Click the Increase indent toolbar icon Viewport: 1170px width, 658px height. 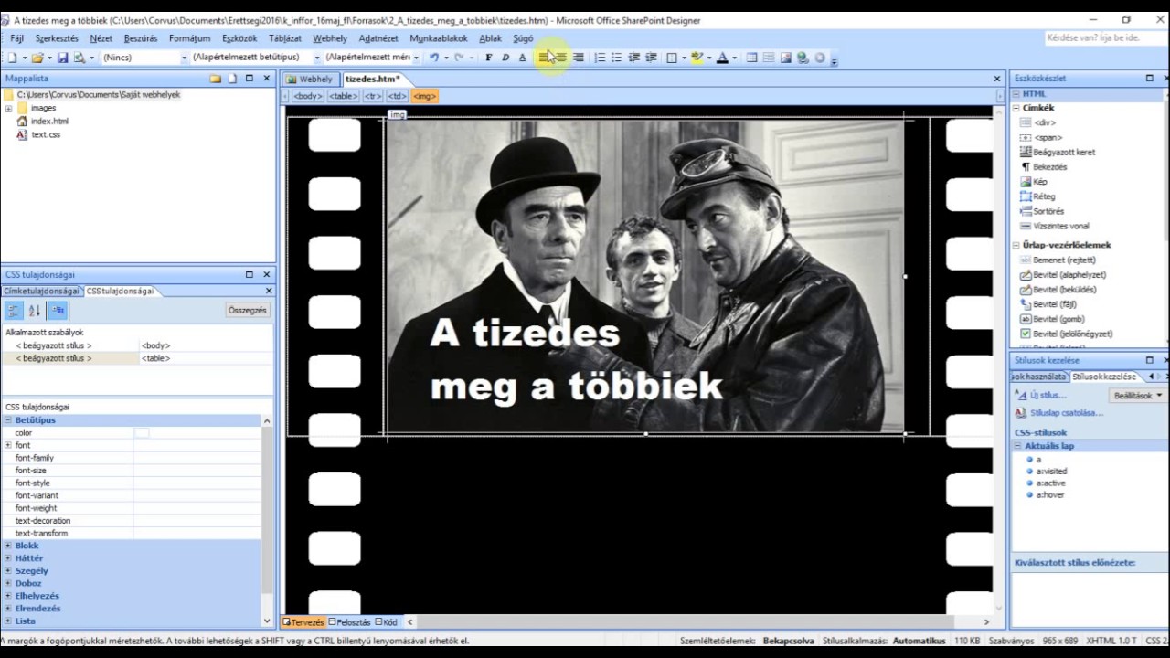tap(652, 58)
